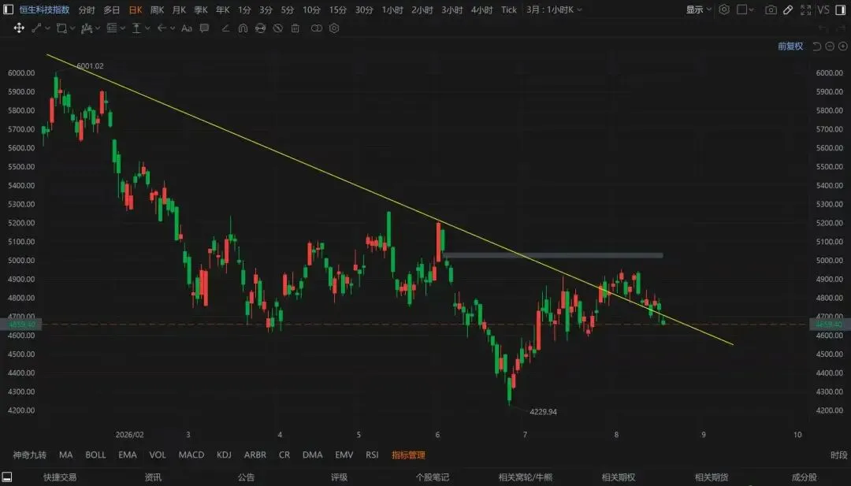Zoom in the chart with plus icon
Image resolution: width=851 pixels, height=486 pixels.
pos(843,46)
